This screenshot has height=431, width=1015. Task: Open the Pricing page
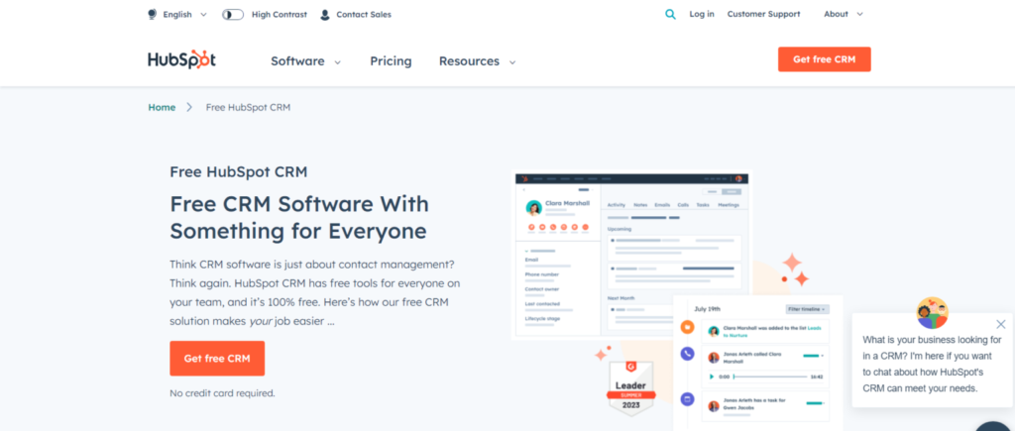point(391,61)
